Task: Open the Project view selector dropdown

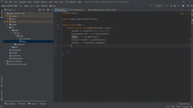Action: pyautogui.click(x=10, y=10)
